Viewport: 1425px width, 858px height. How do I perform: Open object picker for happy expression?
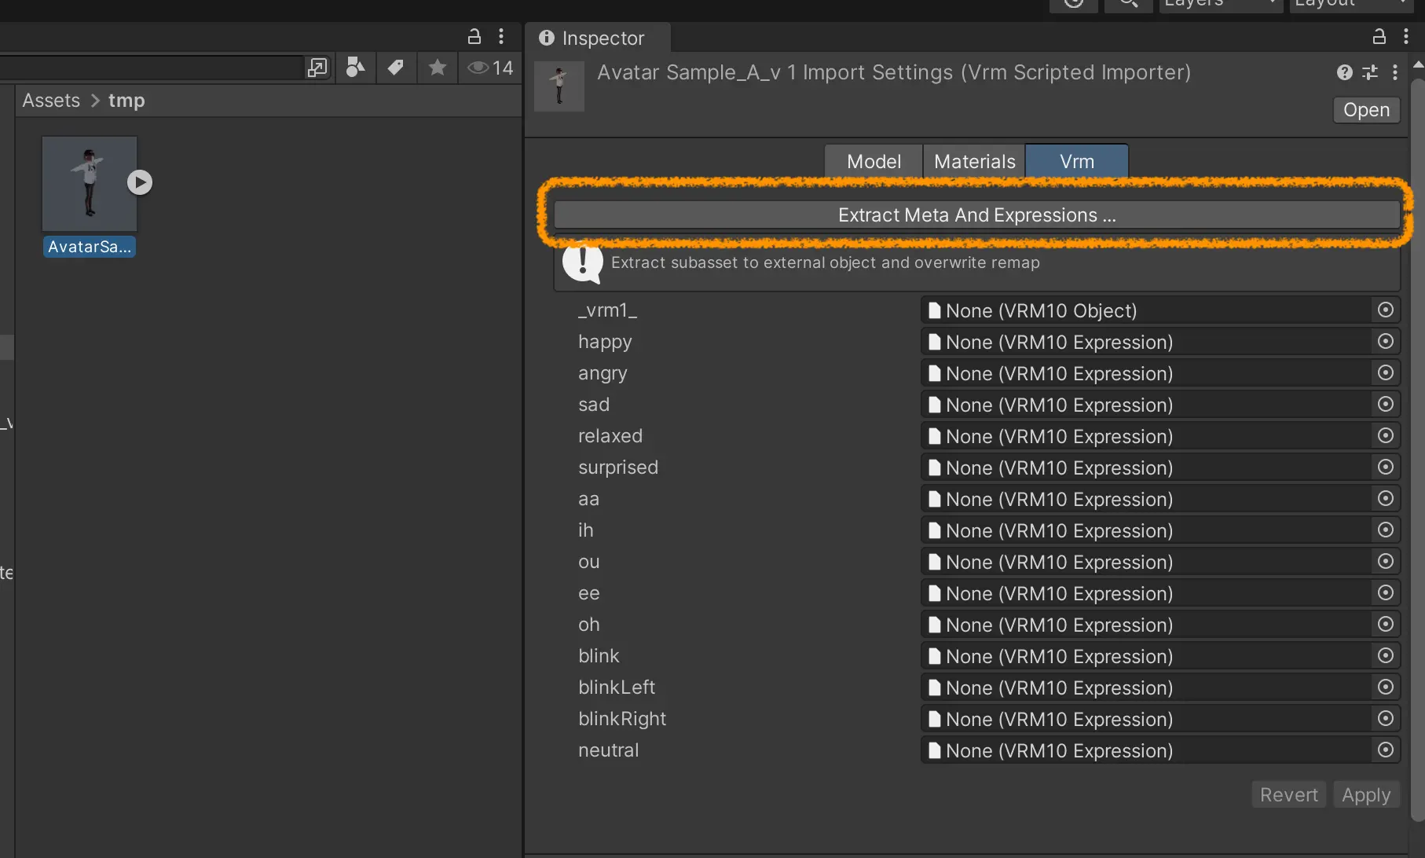click(1386, 342)
